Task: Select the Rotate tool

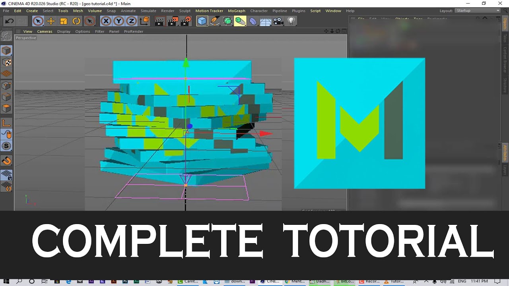Action: pyautogui.click(x=76, y=21)
